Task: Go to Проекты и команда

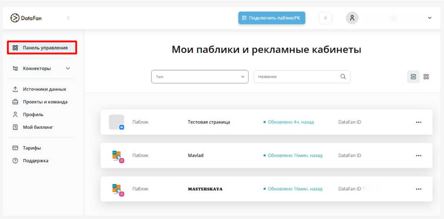Action: pyautogui.click(x=45, y=102)
